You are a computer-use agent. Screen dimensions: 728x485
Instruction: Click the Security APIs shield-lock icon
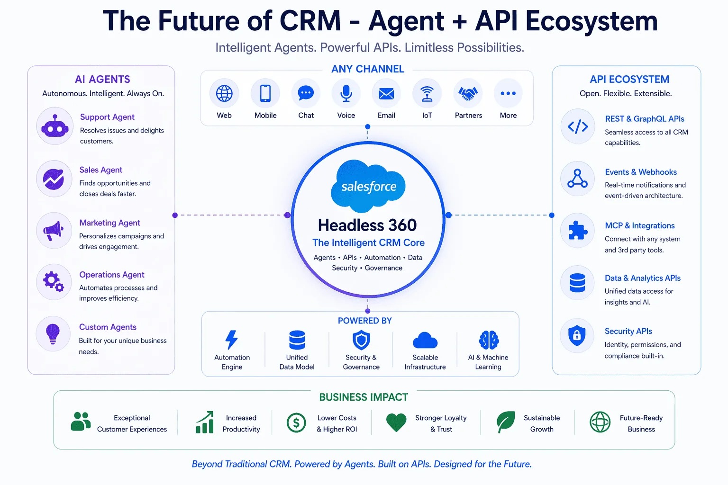coord(577,335)
